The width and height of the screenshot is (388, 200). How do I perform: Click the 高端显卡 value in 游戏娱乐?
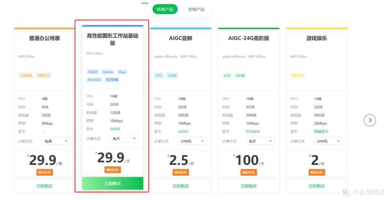click(x=321, y=132)
